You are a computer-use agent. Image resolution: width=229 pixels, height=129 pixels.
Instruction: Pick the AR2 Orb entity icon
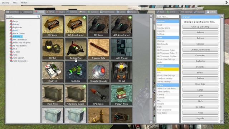click(53, 49)
